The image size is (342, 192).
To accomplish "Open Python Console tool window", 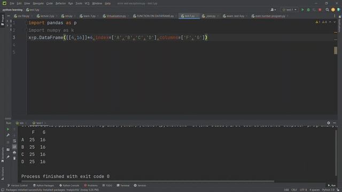I will click(x=69, y=186).
